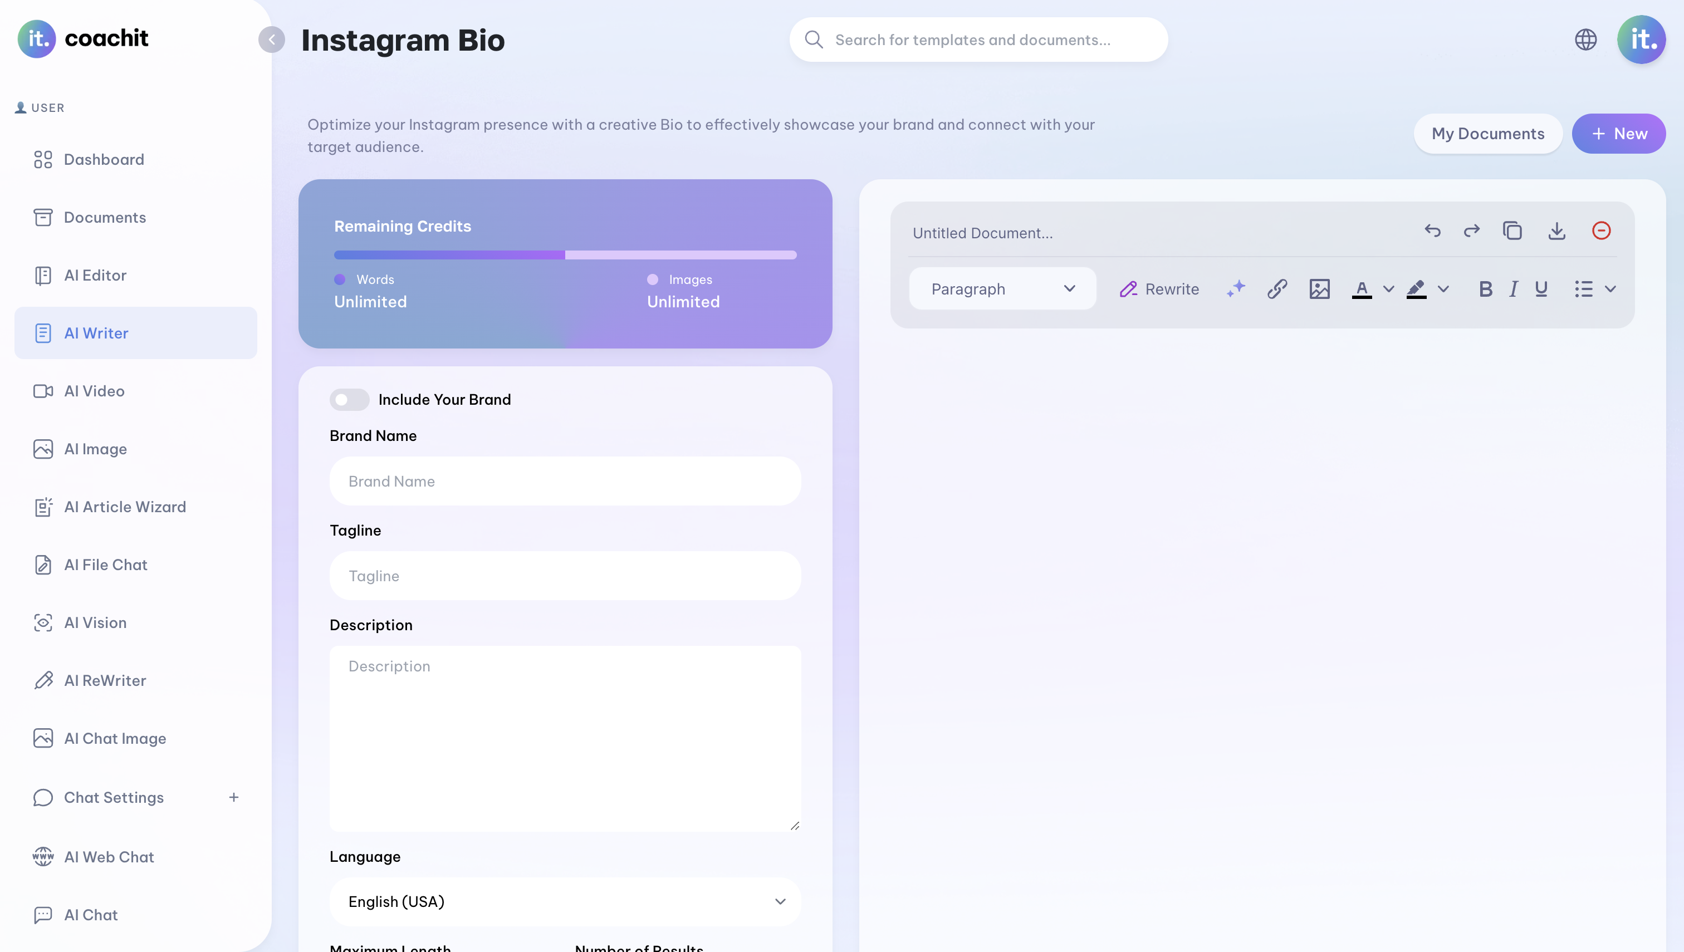
Task: Click the Brand Name input field
Action: coord(565,481)
